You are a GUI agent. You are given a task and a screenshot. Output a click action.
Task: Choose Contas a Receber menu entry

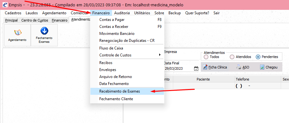point(127,27)
